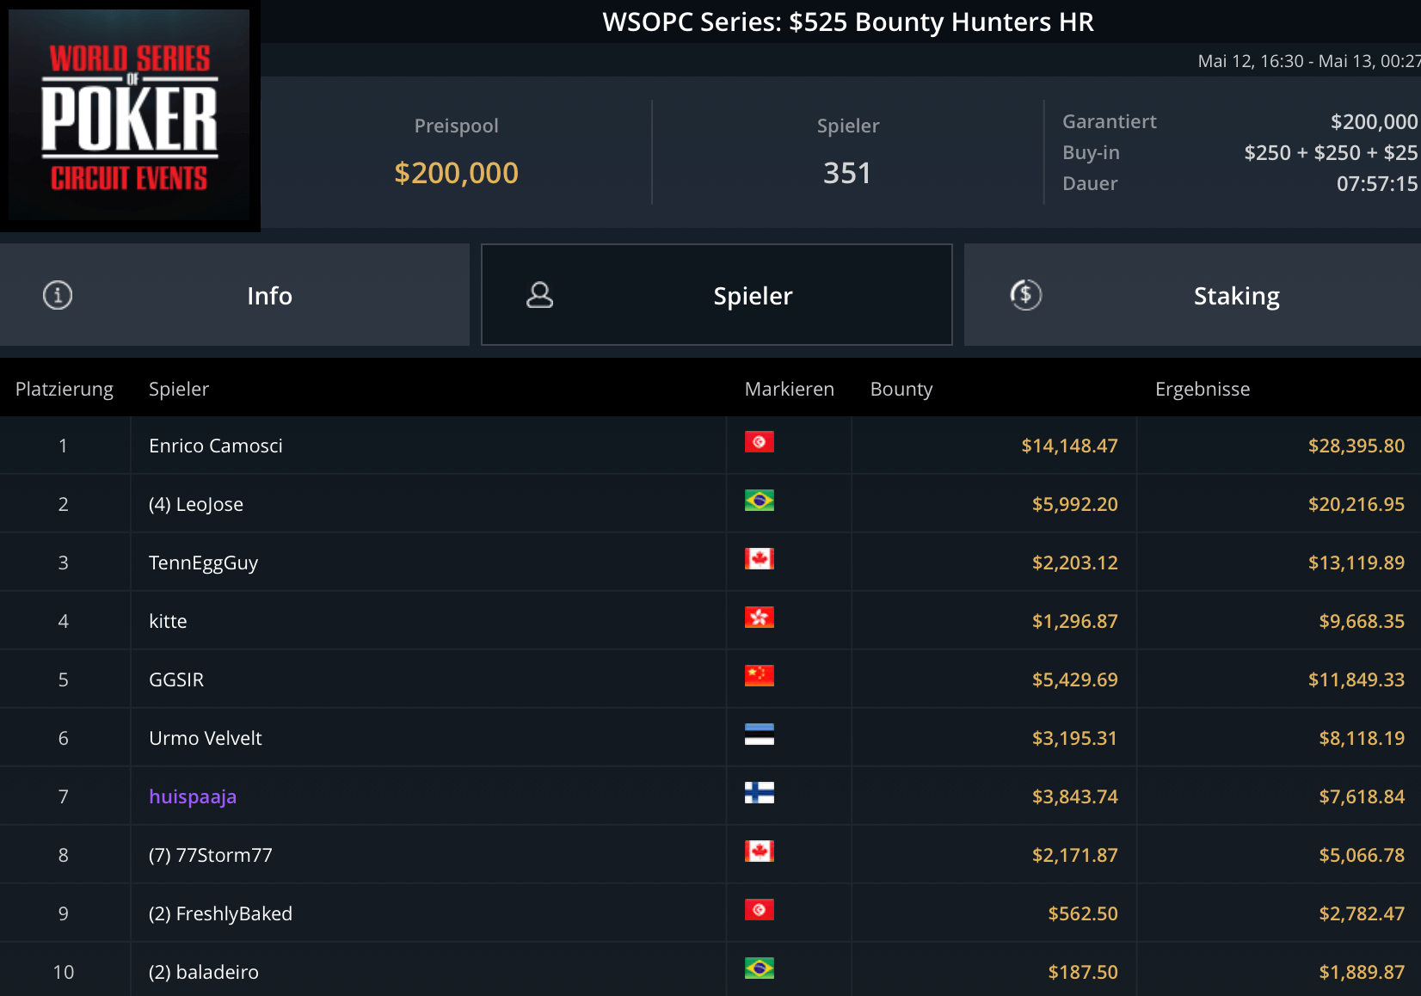
Task: Open the huispaaja player link
Action: (x=193, y=796)
